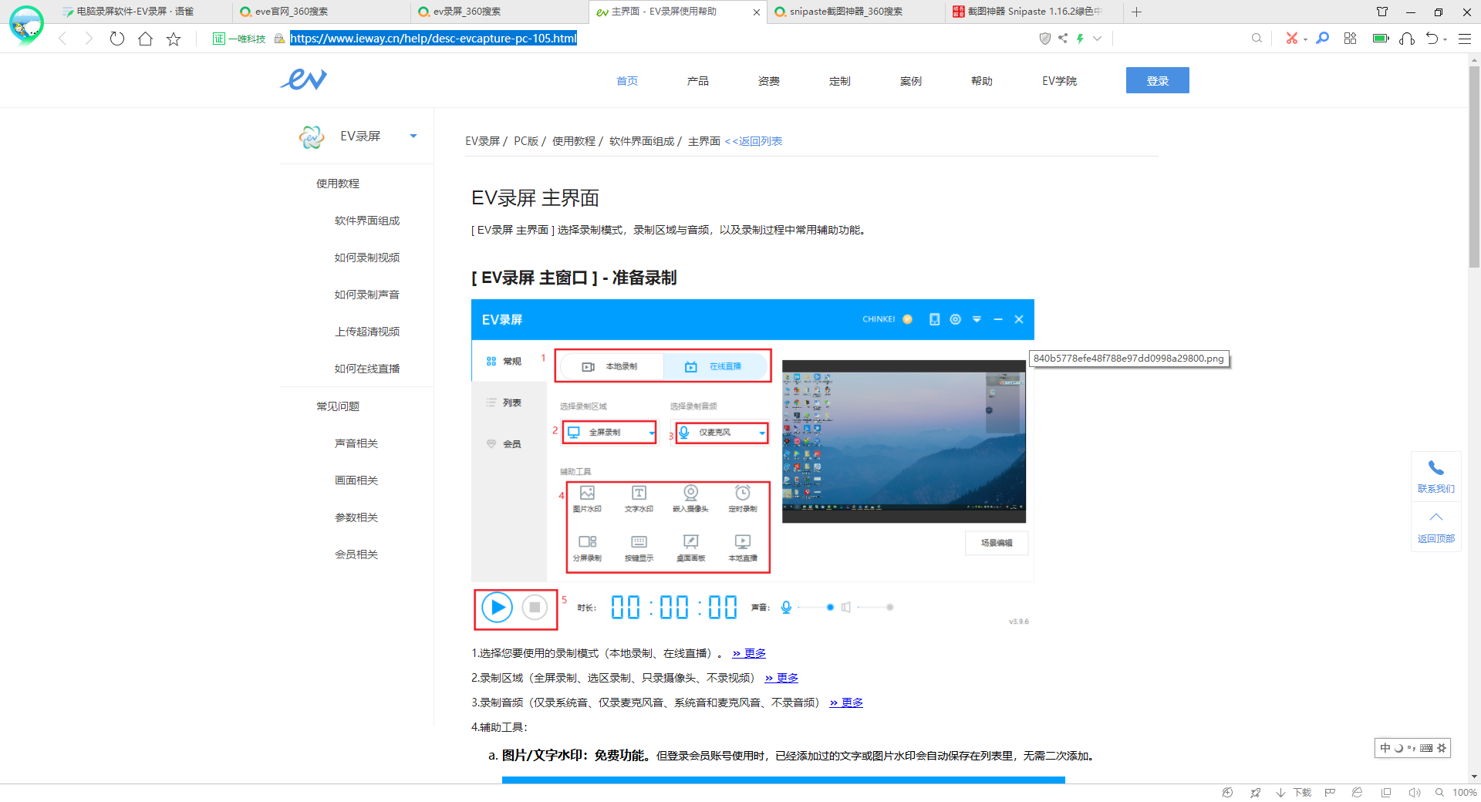Viewport: 1481px width, 802px height.
Task: Open the 一唯科技 certificate badge
Action: [x=239, y=39]
